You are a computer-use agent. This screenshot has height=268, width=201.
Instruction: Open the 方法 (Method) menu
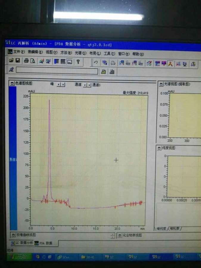[66, 53]
